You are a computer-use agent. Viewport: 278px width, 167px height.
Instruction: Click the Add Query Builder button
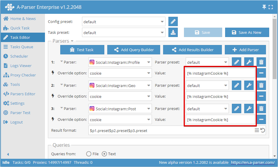[133, 50]
